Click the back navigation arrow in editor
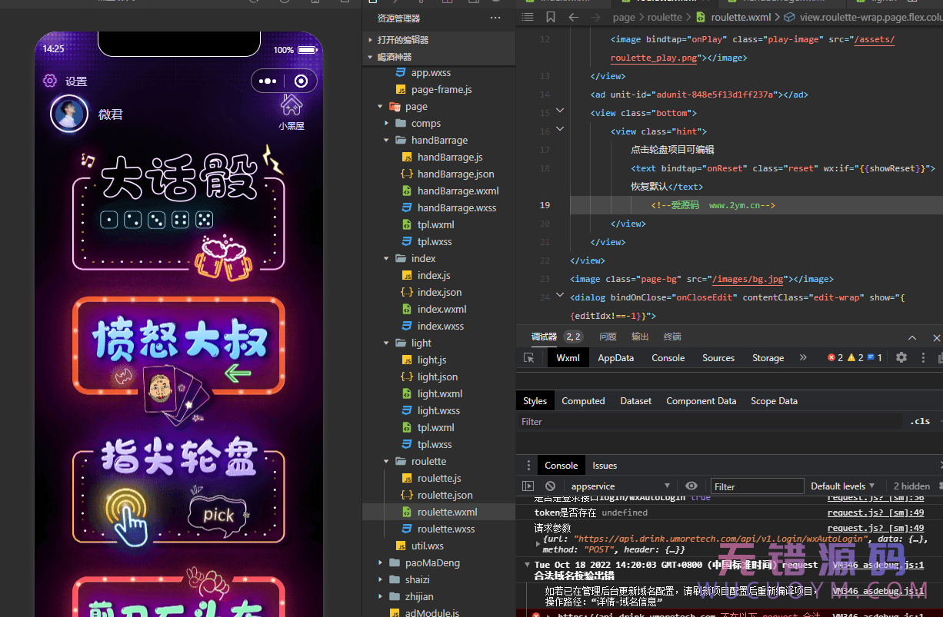This screenshot has width=943, height=617. pos(573,17)
